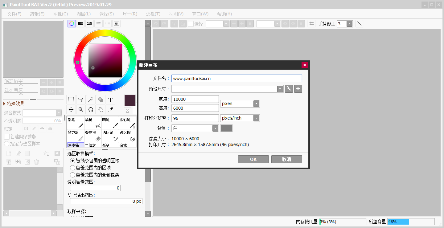
Task: Choose the 油漆桶 bucket tool
Action: tap(76, 145)
